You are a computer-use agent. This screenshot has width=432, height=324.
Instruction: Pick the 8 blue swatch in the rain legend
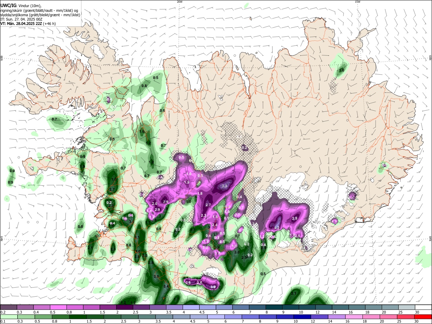tap(268, 317)
